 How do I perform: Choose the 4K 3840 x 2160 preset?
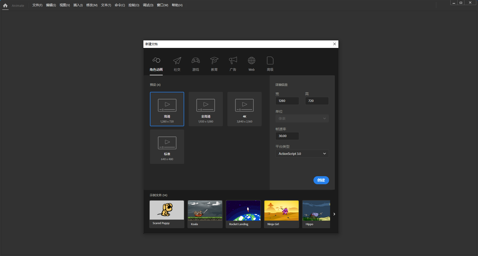[x=245, y=109]
